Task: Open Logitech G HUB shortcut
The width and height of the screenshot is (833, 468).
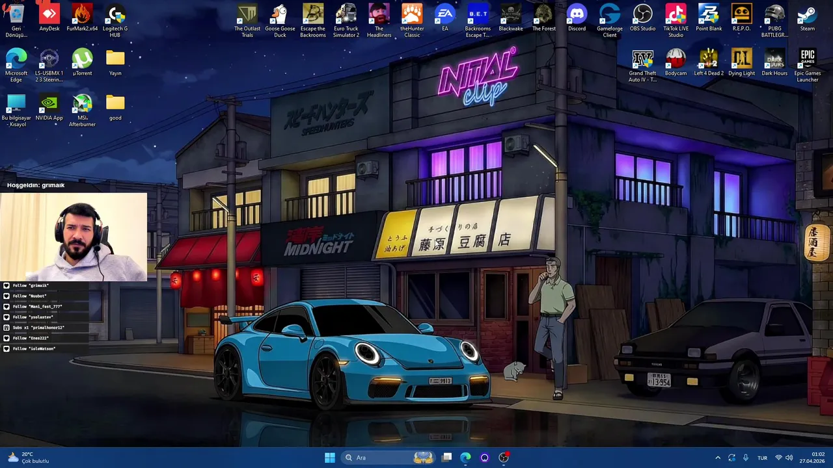Action: pyautogui.click(x=115, y=21)
